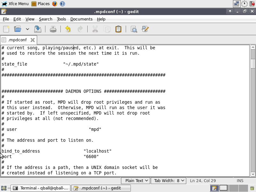
Task: Click the "6600" port value
Action: 91,156
